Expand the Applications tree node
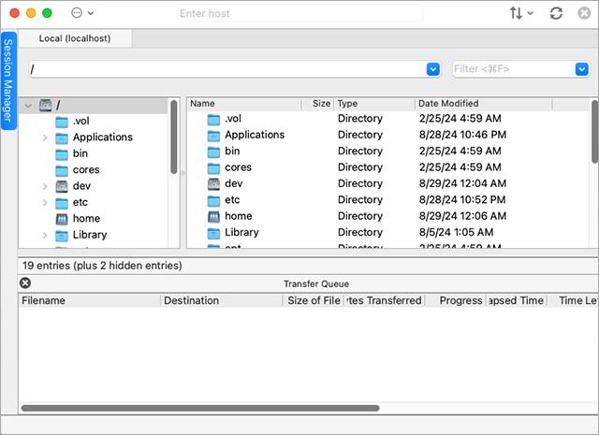The width and height of the screenshot is (599, 435). pyautogui.click(x=45, y=138)
